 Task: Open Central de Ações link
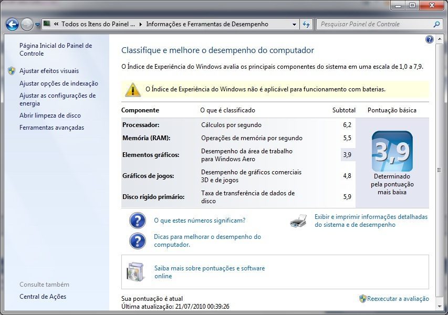(43, 297)
